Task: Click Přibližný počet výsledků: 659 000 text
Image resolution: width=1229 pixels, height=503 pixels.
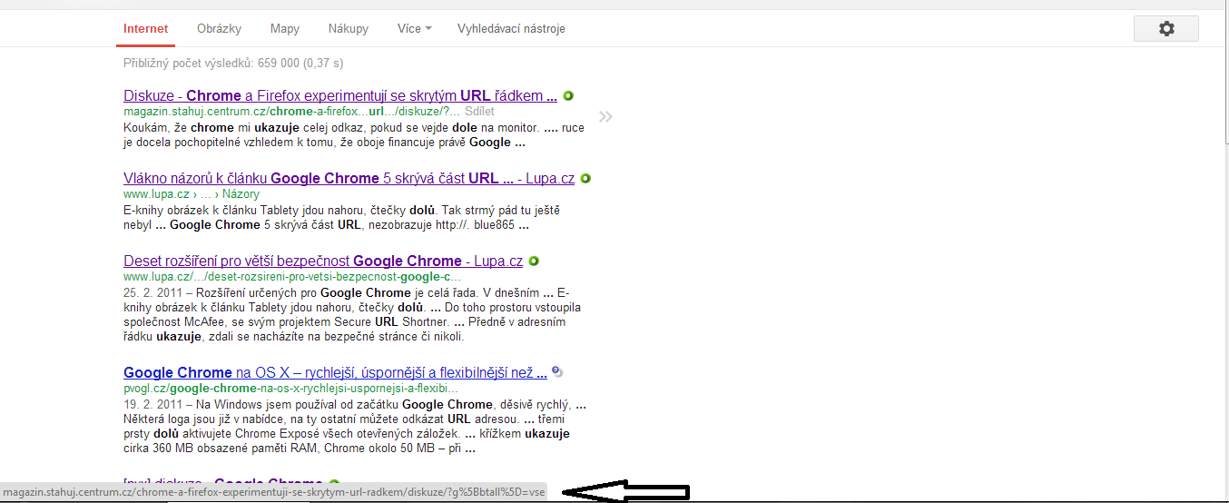Action: (233, 64)
